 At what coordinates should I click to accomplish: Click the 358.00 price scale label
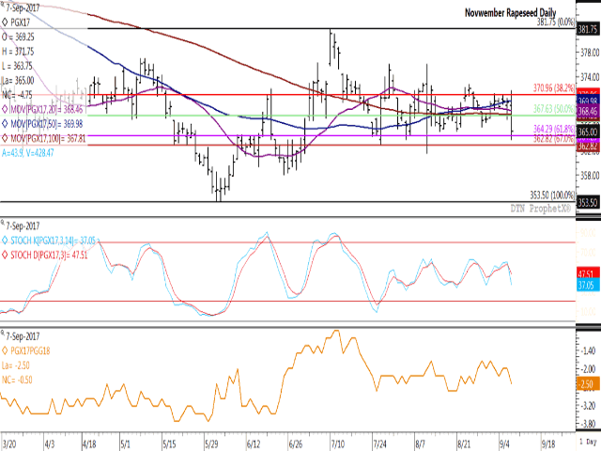click(591, 176)
